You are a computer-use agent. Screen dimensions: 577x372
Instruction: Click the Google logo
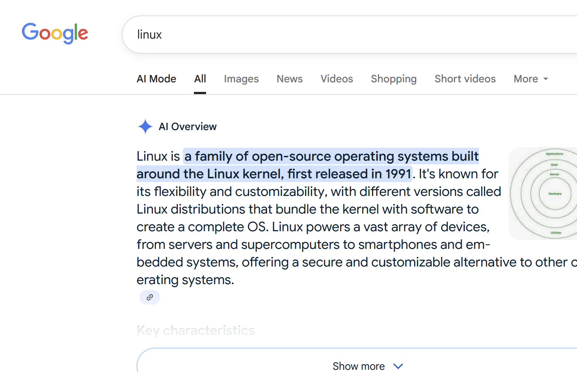55,33
